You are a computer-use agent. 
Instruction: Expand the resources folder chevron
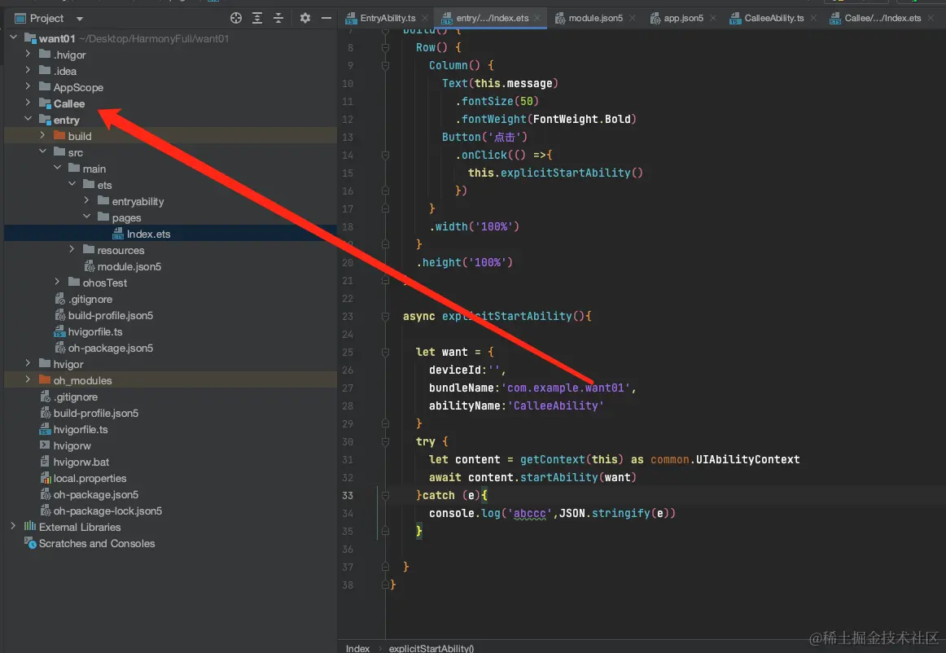(x=72, y=249)
